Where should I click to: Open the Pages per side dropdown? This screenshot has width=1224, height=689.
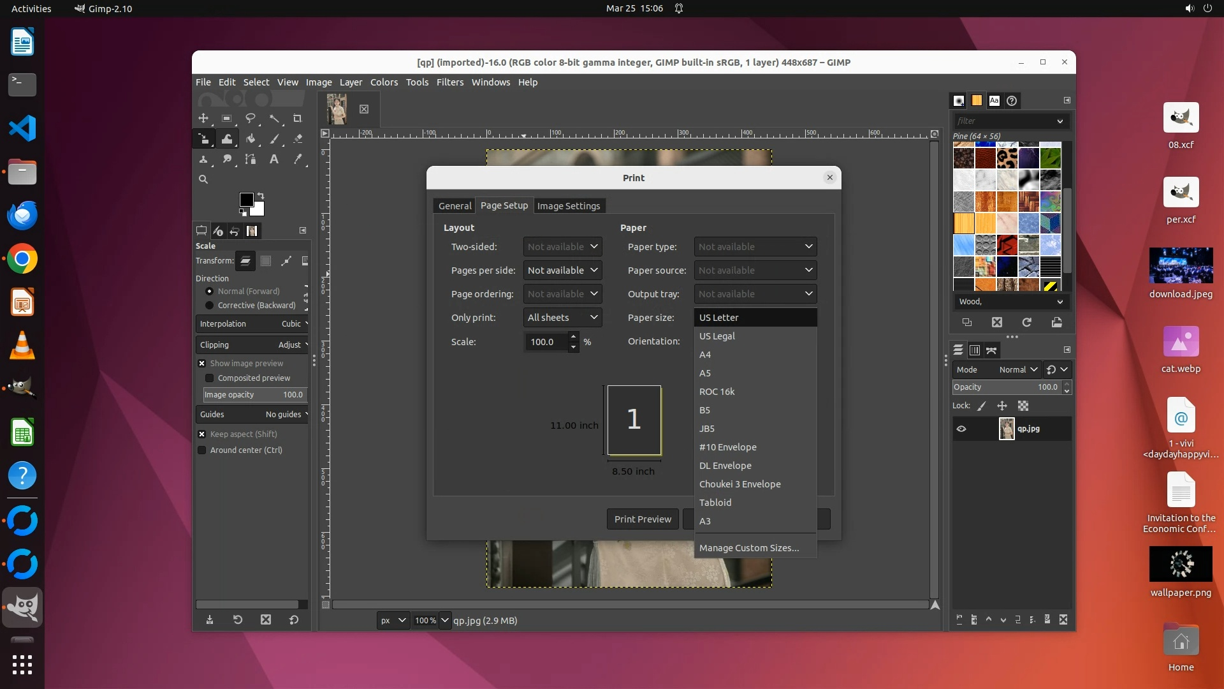[562, 270]
